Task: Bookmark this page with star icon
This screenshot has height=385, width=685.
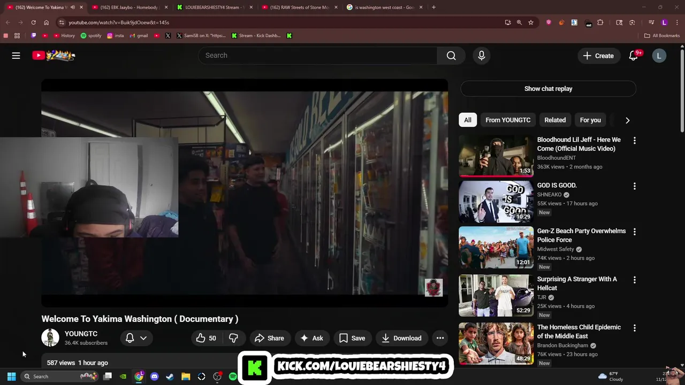Action: (530, 22)
